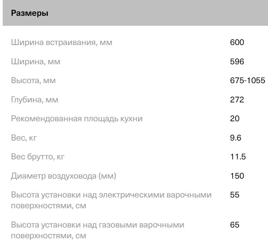This screenshot has width=268, height=241.
Task: Select the kitchen area value 20
Action: 234,119
